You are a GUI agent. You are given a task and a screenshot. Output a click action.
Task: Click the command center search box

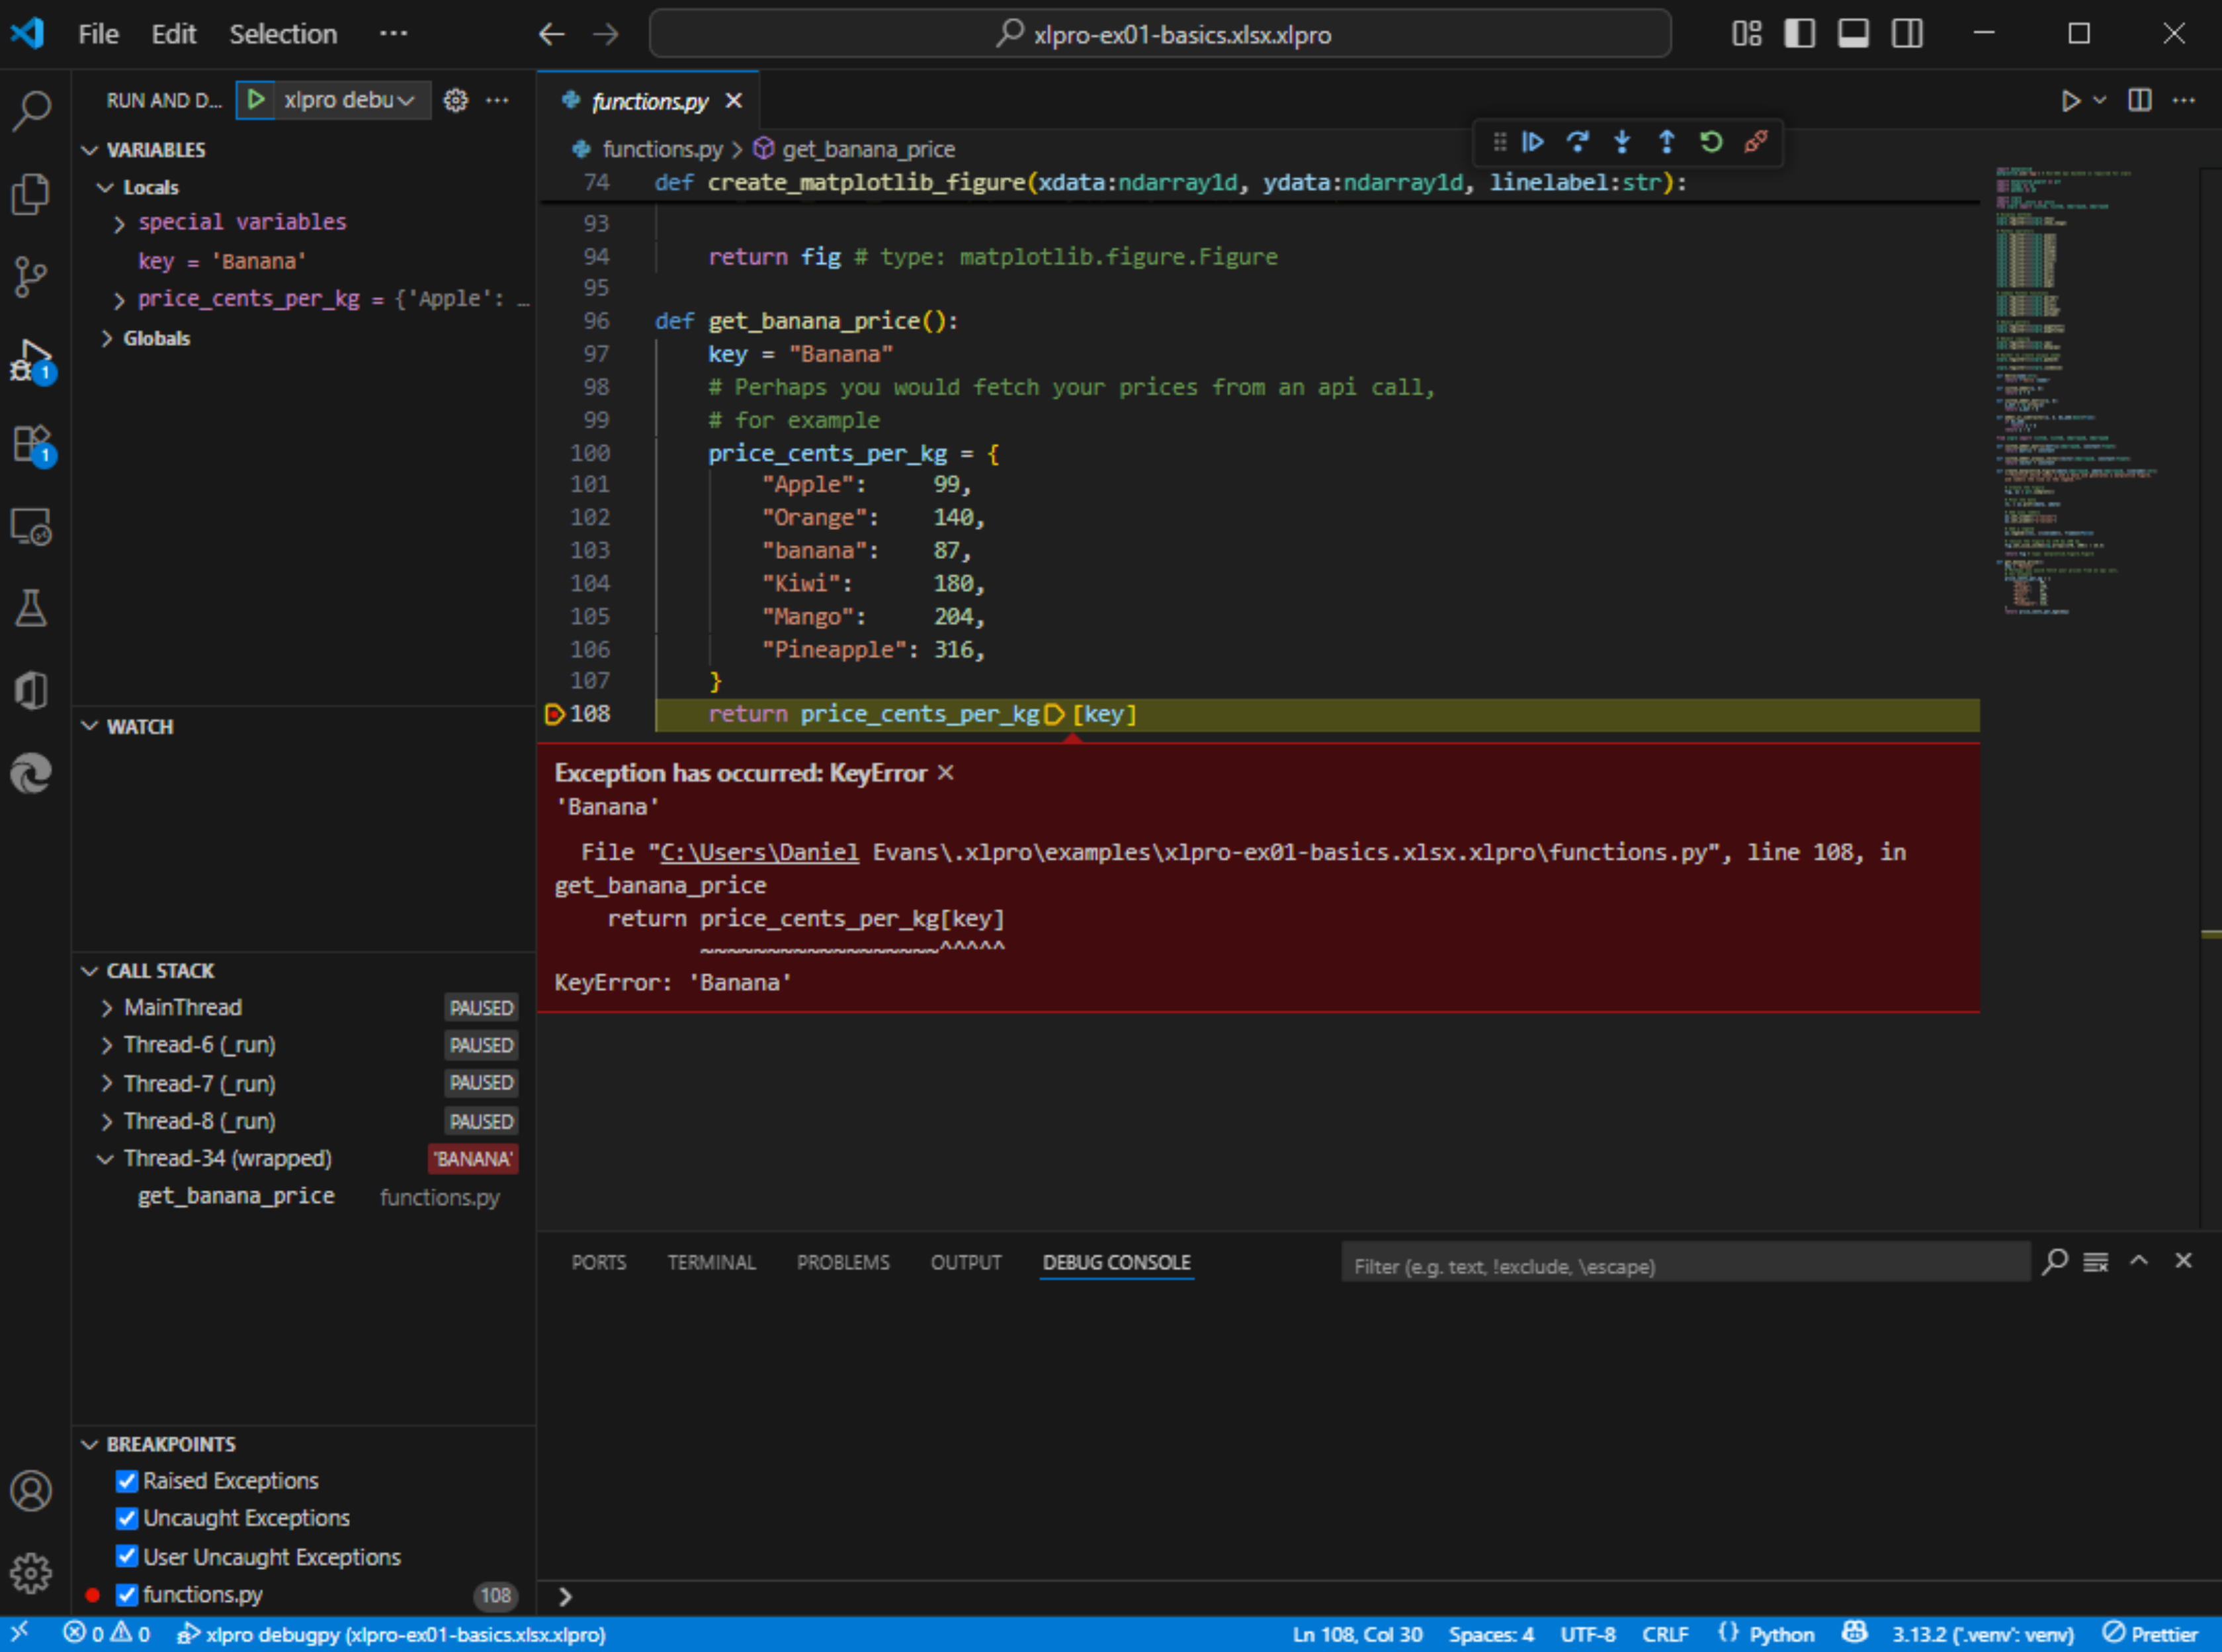(x=1160, y=34)
